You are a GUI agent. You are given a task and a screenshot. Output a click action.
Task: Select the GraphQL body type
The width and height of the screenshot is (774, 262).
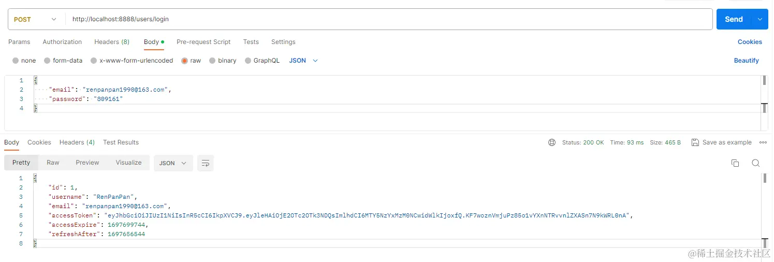tap(262, 61)
